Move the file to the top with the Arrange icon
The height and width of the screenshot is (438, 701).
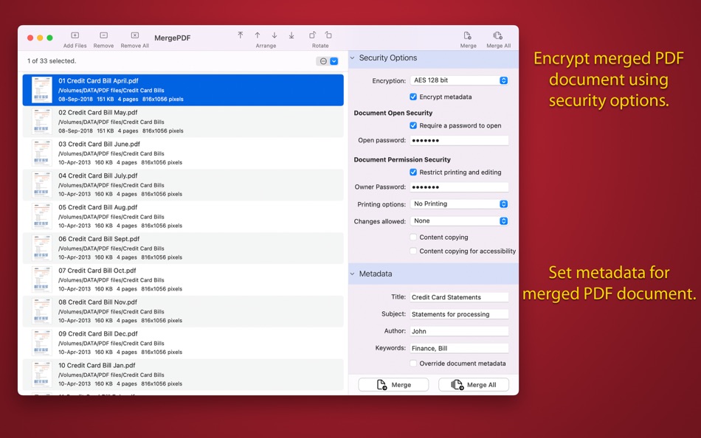[241, 35]
